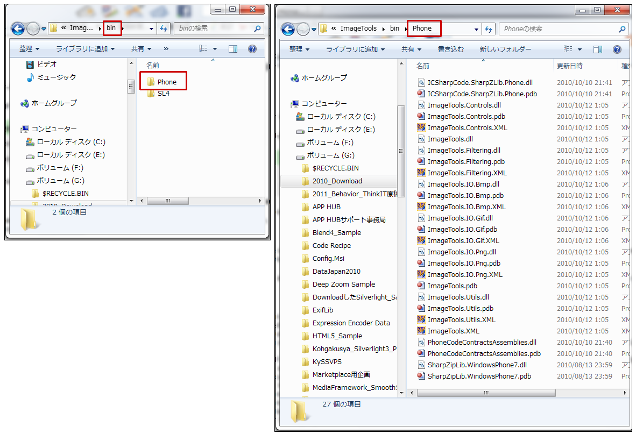Select ボリューム (G:) in bin window sidebar
This screenshot has height=434, width=636.
55,181
